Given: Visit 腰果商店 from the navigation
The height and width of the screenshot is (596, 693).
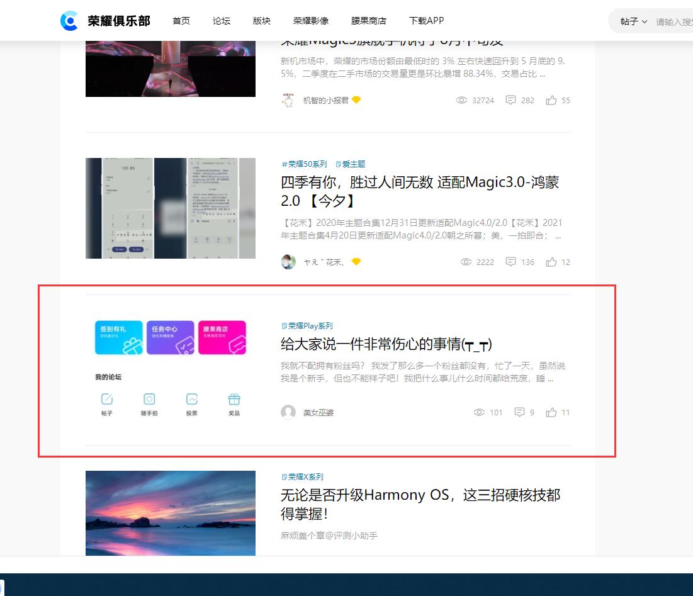Looking at the screenshot, I should (369, 21).
